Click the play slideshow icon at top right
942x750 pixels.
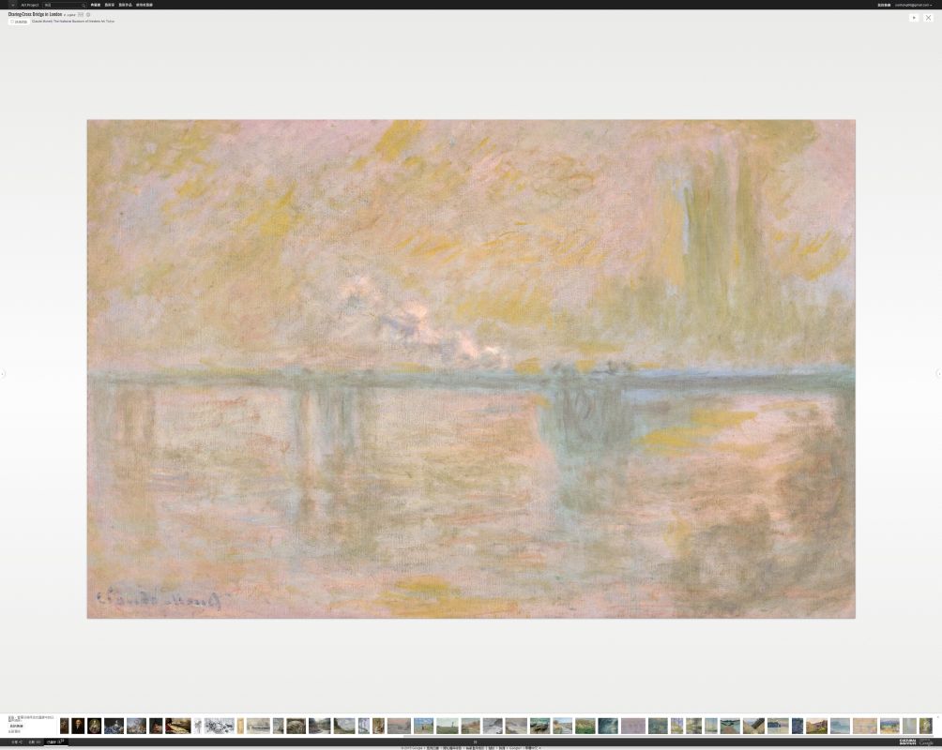point(914,17)
